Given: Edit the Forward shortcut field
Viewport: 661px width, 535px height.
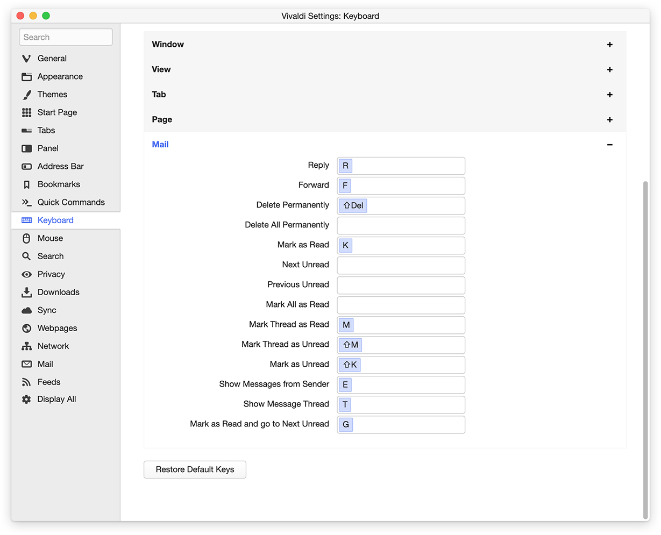Looking at the screenshot, I should click(x=401, y=186).
